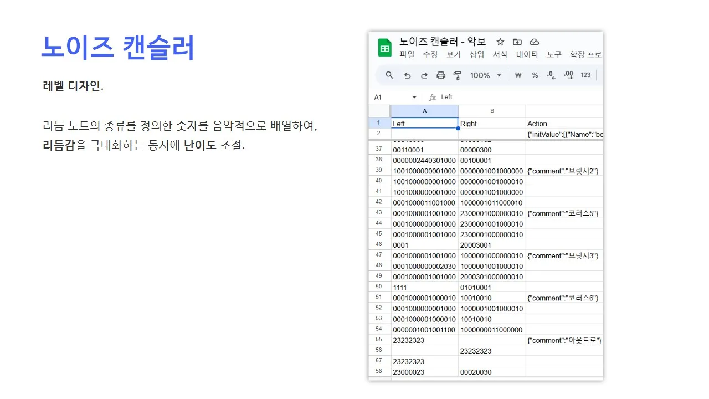
Task: Click the 브릿지3 comment cell
Action: (x=564, y=255)
